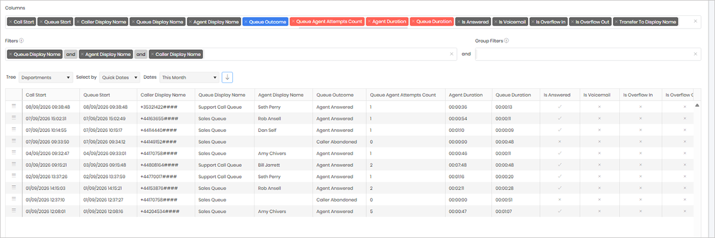Remove the Caller Display Name column tag
This screenshot has height=238, width=715.
click(x=78, y=22)
